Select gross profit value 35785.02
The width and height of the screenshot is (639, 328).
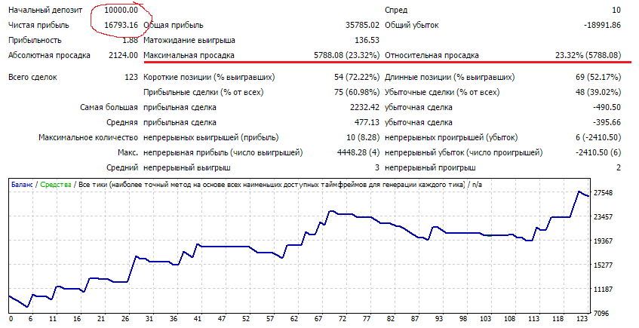pyautogui.click(x=362, y=25)
